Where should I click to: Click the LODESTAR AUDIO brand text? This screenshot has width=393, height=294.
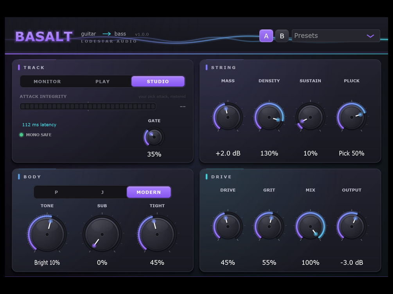[x=109, y=41]
